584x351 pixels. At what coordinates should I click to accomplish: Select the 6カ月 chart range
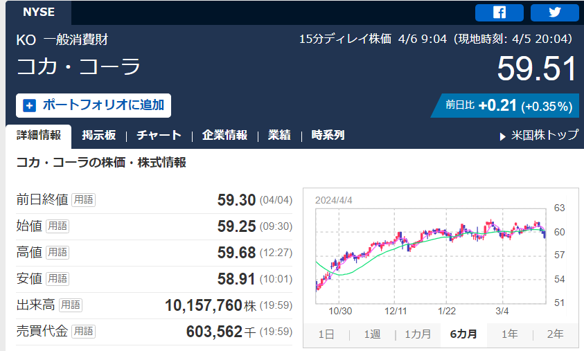click(x=463, y=334)
